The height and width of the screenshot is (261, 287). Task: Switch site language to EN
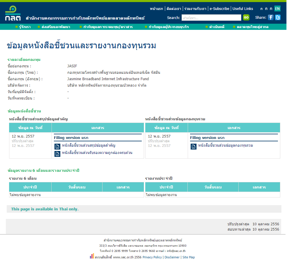(x=277, y=8)
